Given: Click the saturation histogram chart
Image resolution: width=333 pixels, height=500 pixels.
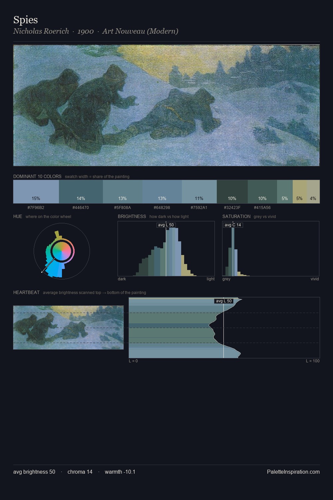Looking at the screenshot, I should tap(271, 249).
